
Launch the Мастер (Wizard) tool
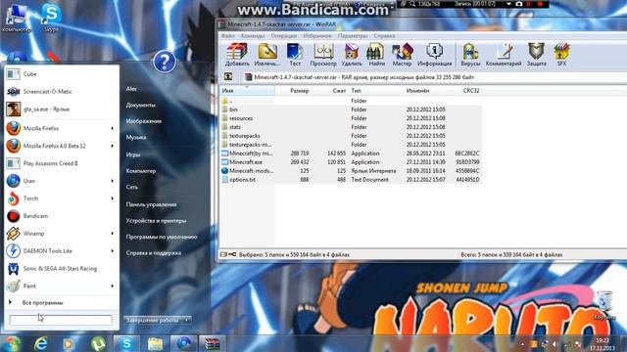coord(402,55)
